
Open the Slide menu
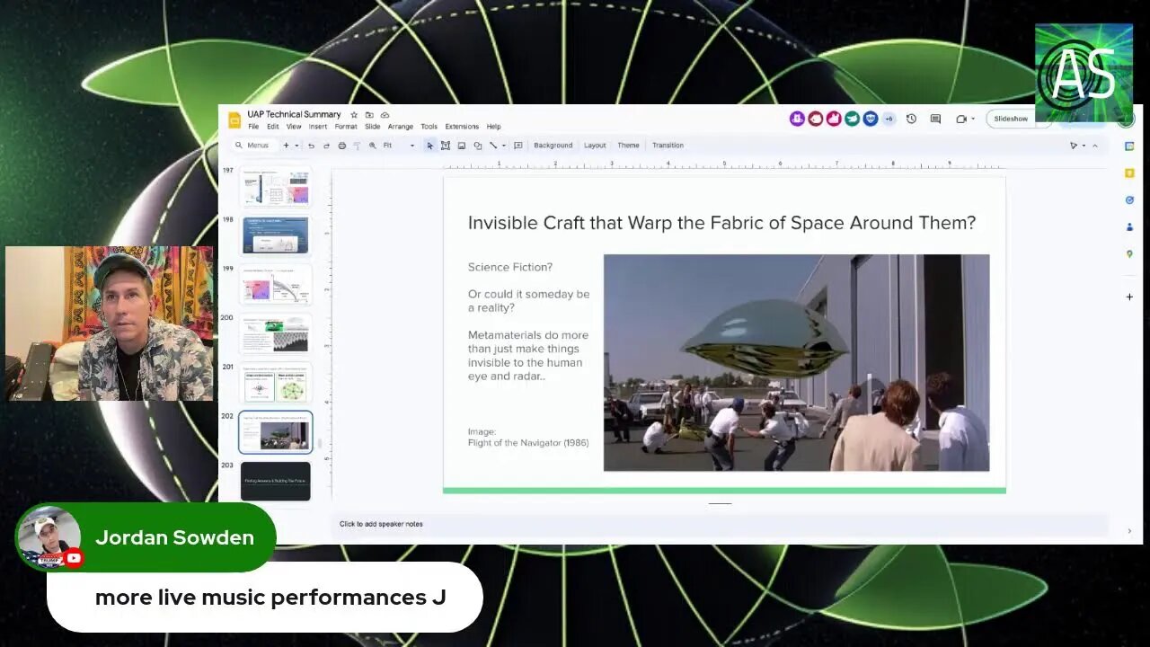point(372,127)
